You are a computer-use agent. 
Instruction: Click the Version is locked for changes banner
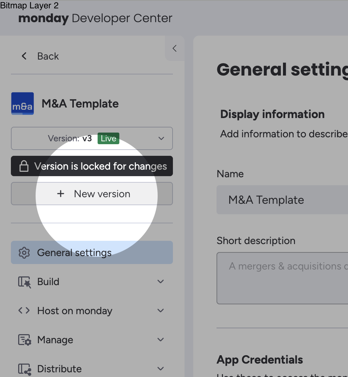[92, 166]
